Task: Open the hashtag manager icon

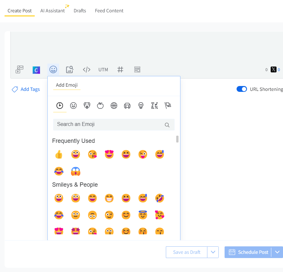Action: coord(120,69)
